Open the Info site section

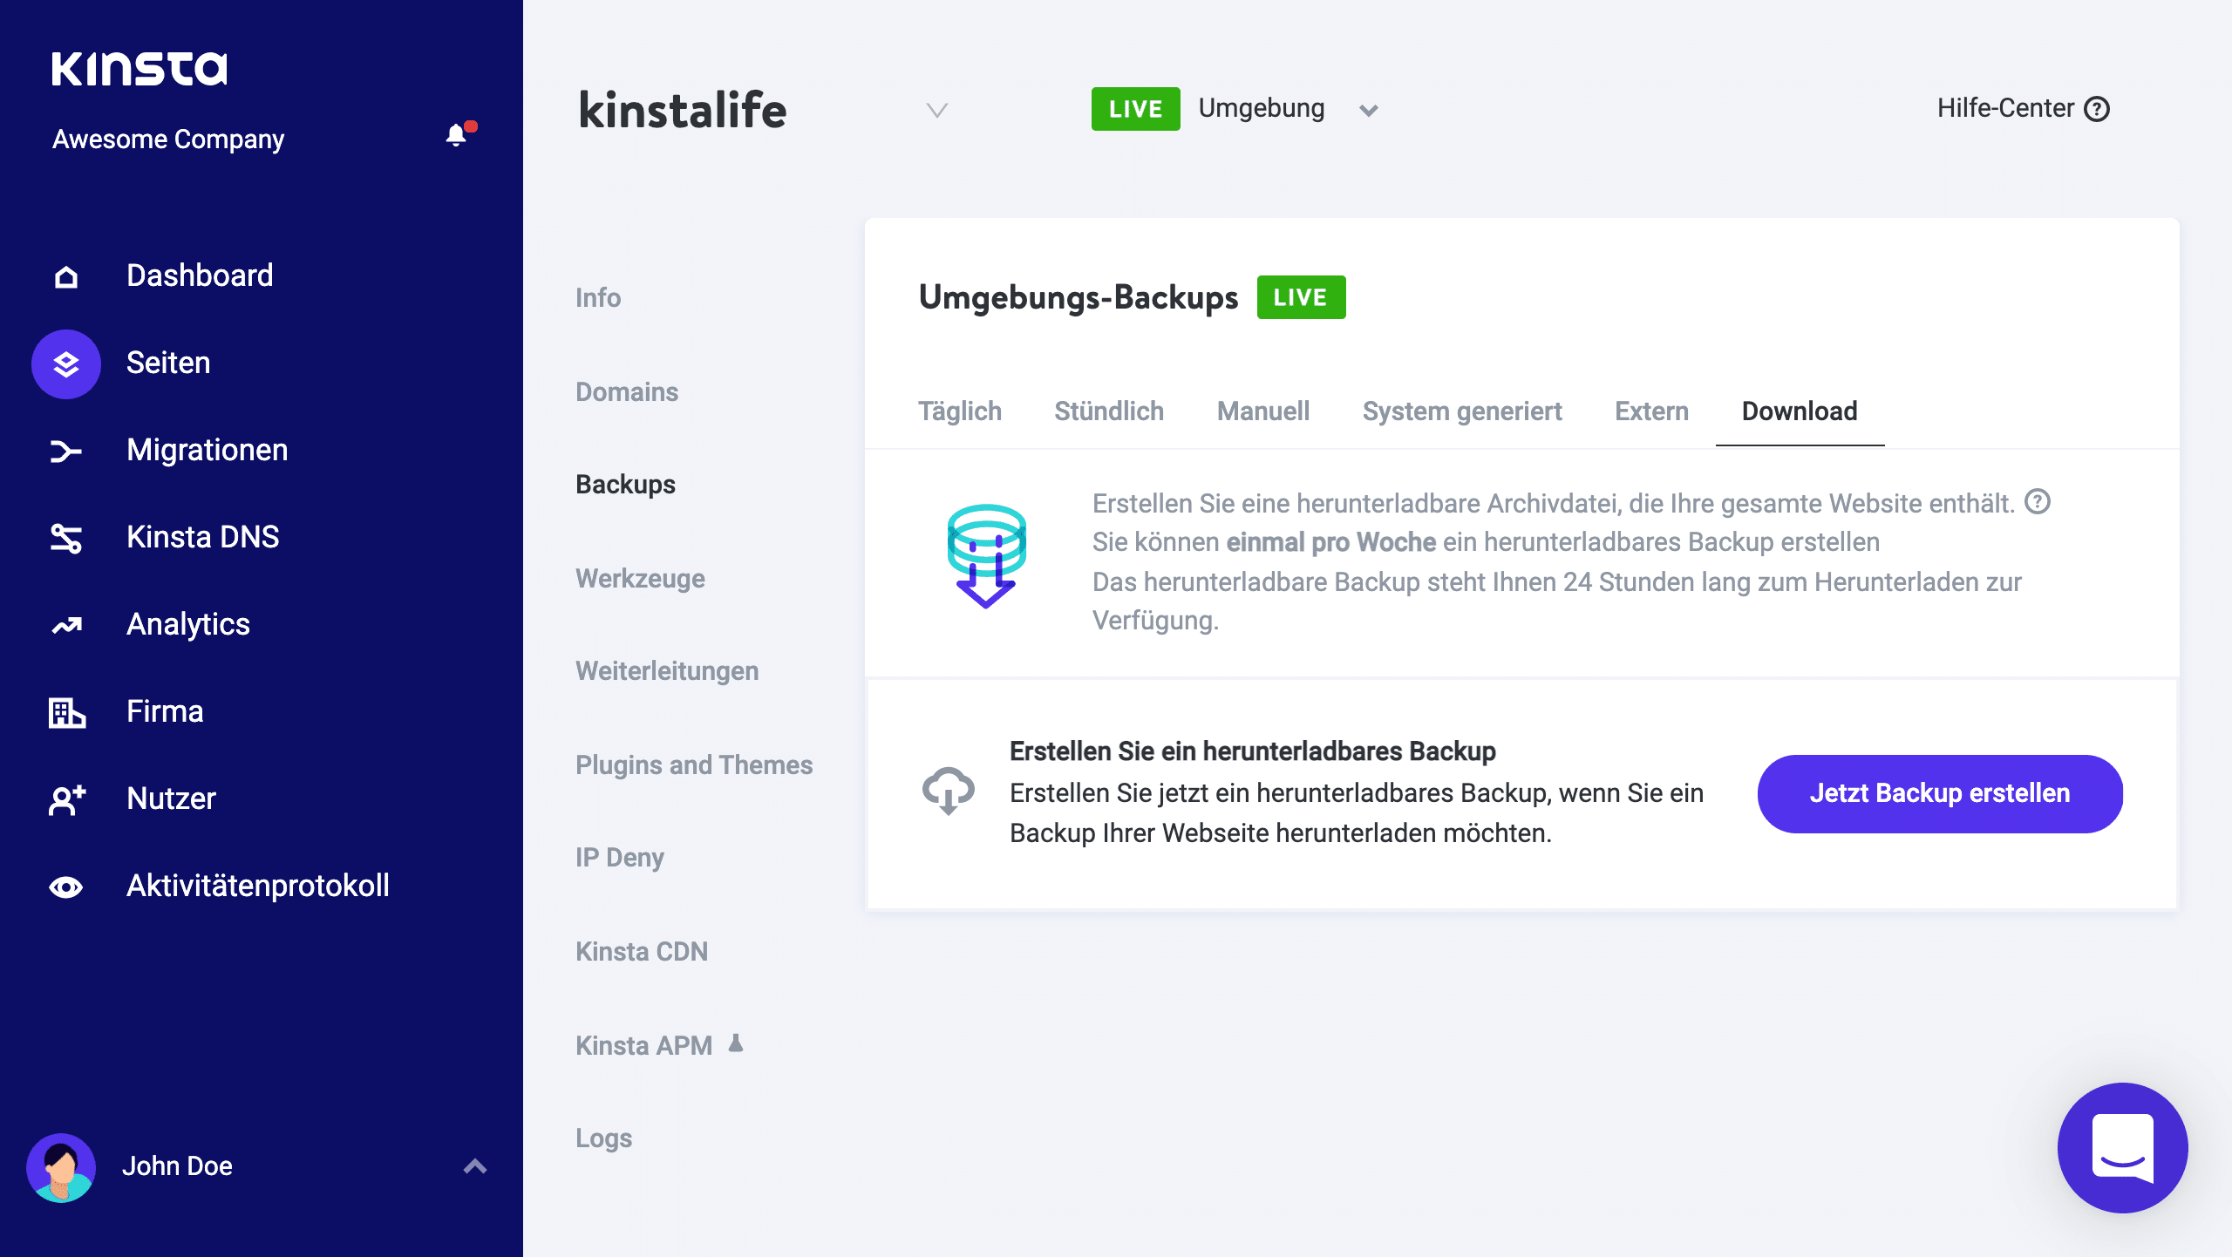[598, 298]
